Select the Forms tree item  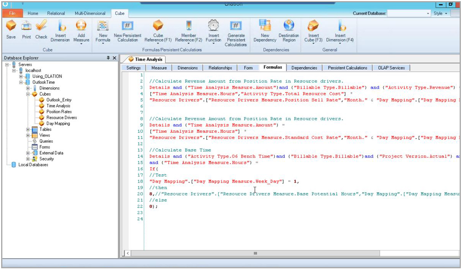(x=45, y=147)
